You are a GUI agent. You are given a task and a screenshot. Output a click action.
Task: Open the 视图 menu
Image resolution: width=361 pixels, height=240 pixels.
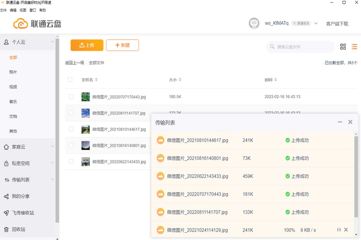[x=23, y=10]
